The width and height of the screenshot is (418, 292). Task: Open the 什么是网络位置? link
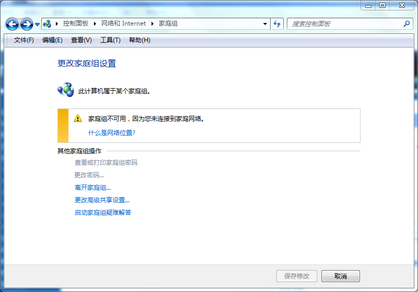112,133
